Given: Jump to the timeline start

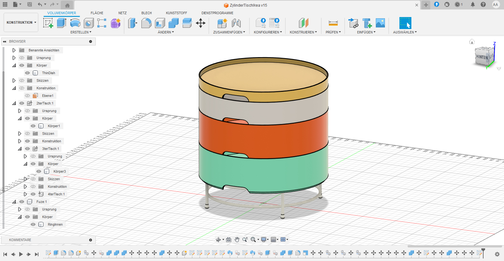Looking at the screenshot, I should (x=5, y=254).
